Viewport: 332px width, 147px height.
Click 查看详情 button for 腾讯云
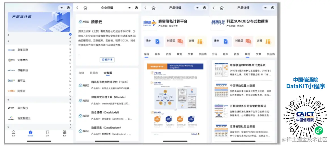[x=107, y=60]
